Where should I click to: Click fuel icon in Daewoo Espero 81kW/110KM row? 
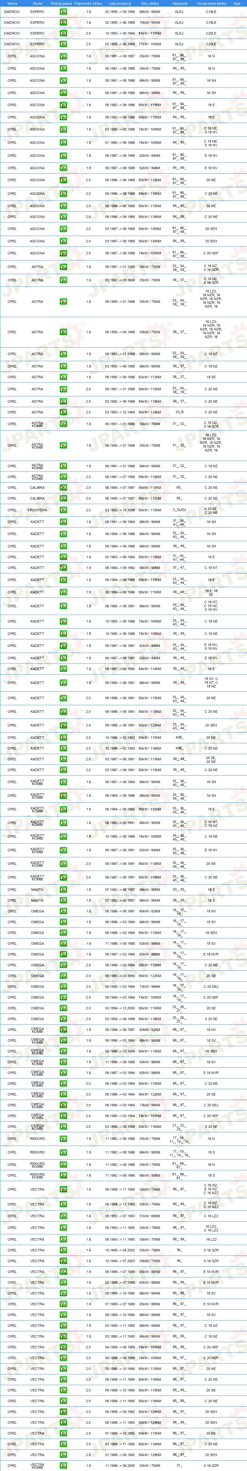coord(63,33)
